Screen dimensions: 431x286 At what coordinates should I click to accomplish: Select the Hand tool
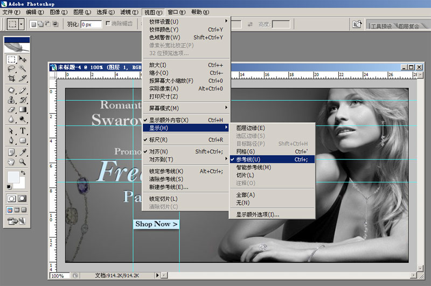(x=11, y=161)
